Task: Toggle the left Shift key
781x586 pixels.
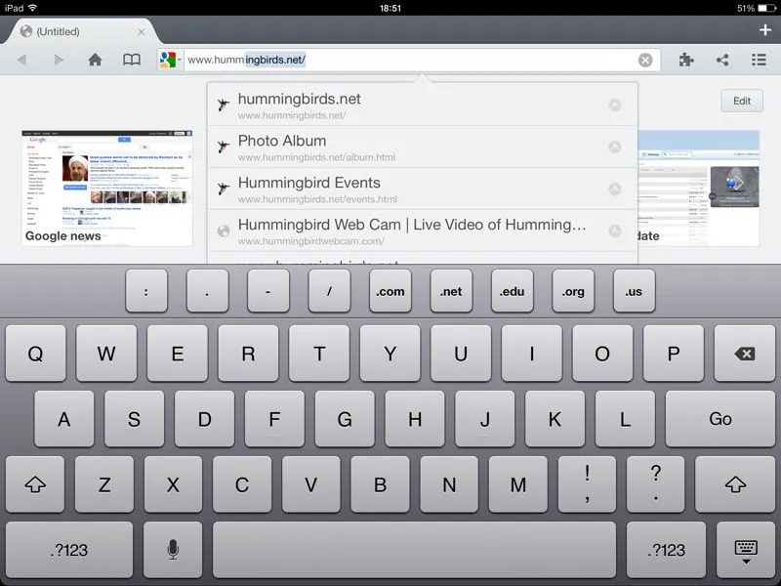Action: pyautogui.click(x=35, y=484)
